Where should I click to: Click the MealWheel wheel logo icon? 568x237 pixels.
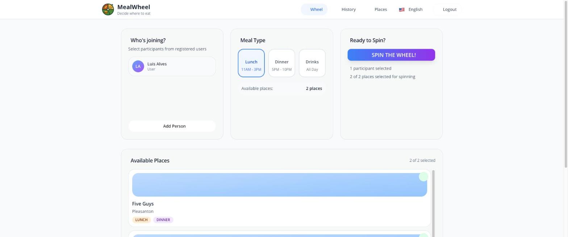point(108,9)
